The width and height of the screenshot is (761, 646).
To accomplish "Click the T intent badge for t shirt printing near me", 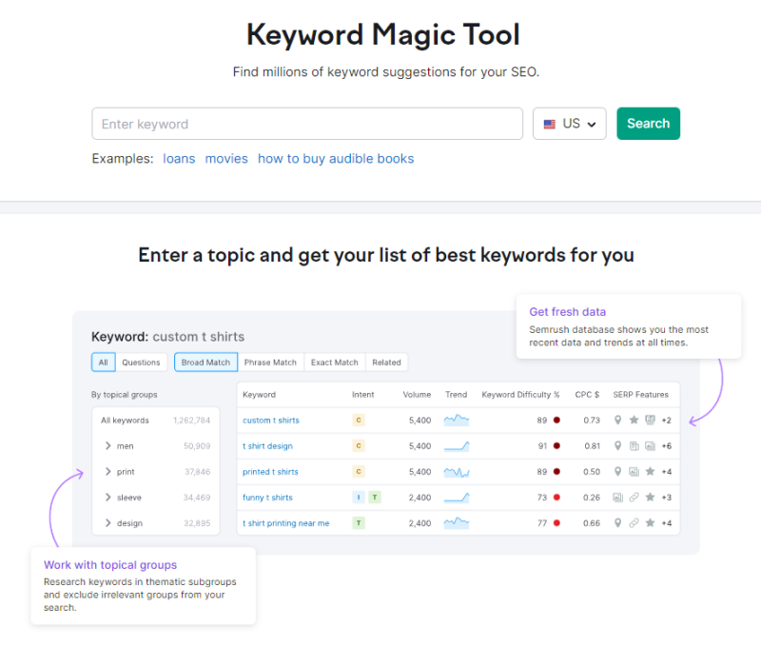I will click(x=359, y=522).
